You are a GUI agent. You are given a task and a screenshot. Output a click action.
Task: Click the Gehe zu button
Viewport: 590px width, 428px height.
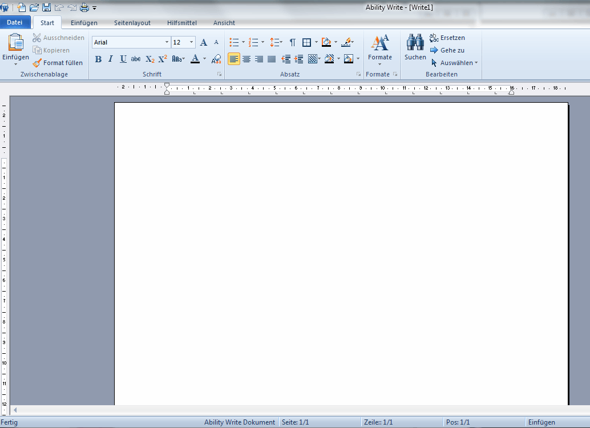coord(447,50)
